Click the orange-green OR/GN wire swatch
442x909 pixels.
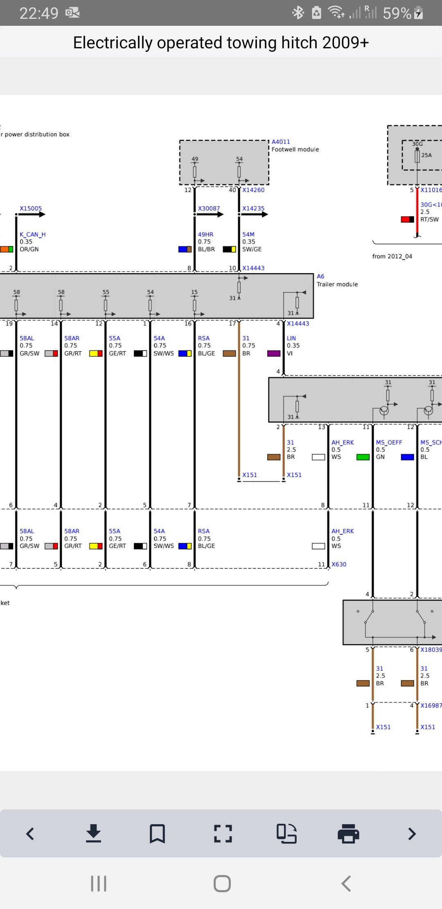[x=6, y=249]
